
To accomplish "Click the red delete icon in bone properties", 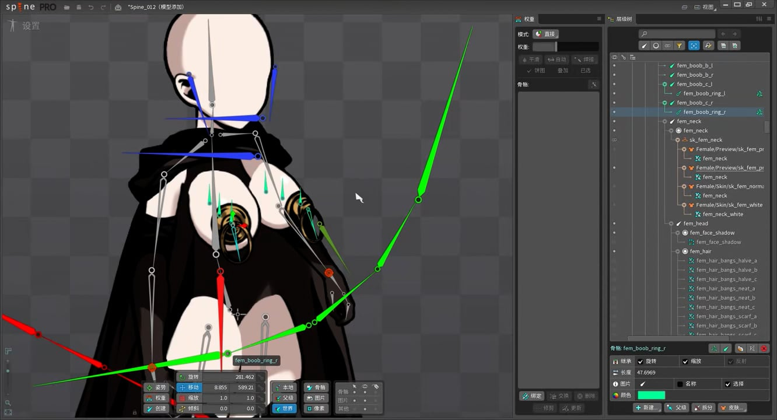I will 764,348.
